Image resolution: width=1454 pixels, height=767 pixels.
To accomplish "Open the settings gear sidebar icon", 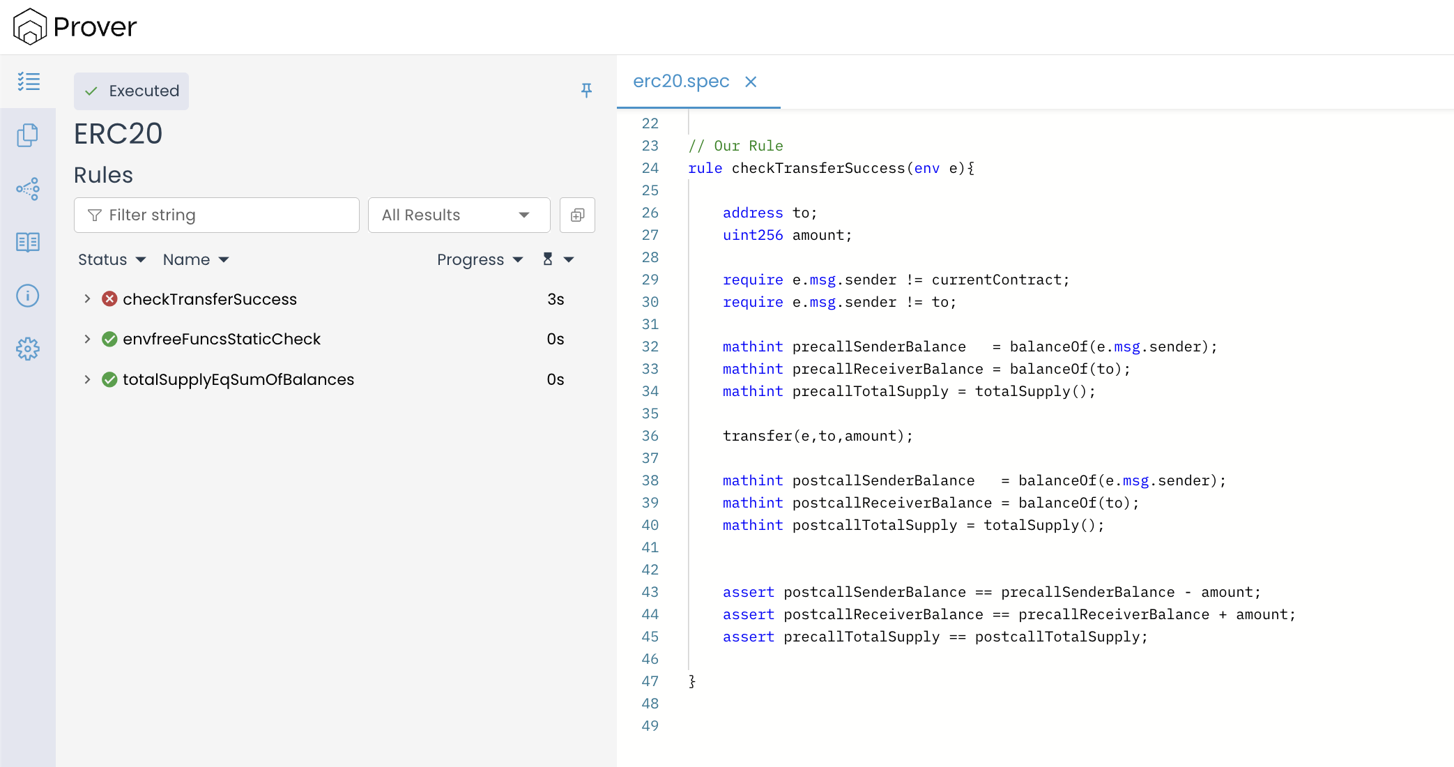I will coord(28,349).
